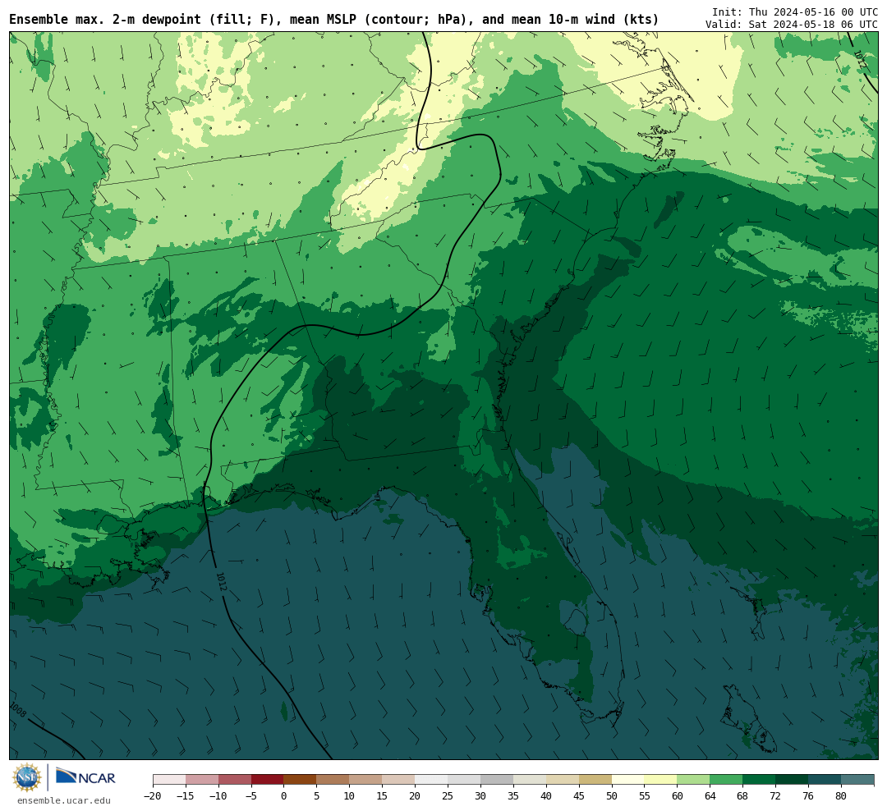Screen dimensions: 887x811
Task: Click the 1012 contour label over the Gulf
Action: 221,582
